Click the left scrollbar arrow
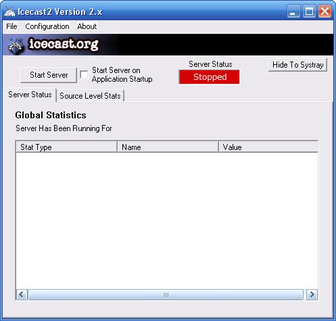This screenshot has width=336, height=321. point(22,295)
